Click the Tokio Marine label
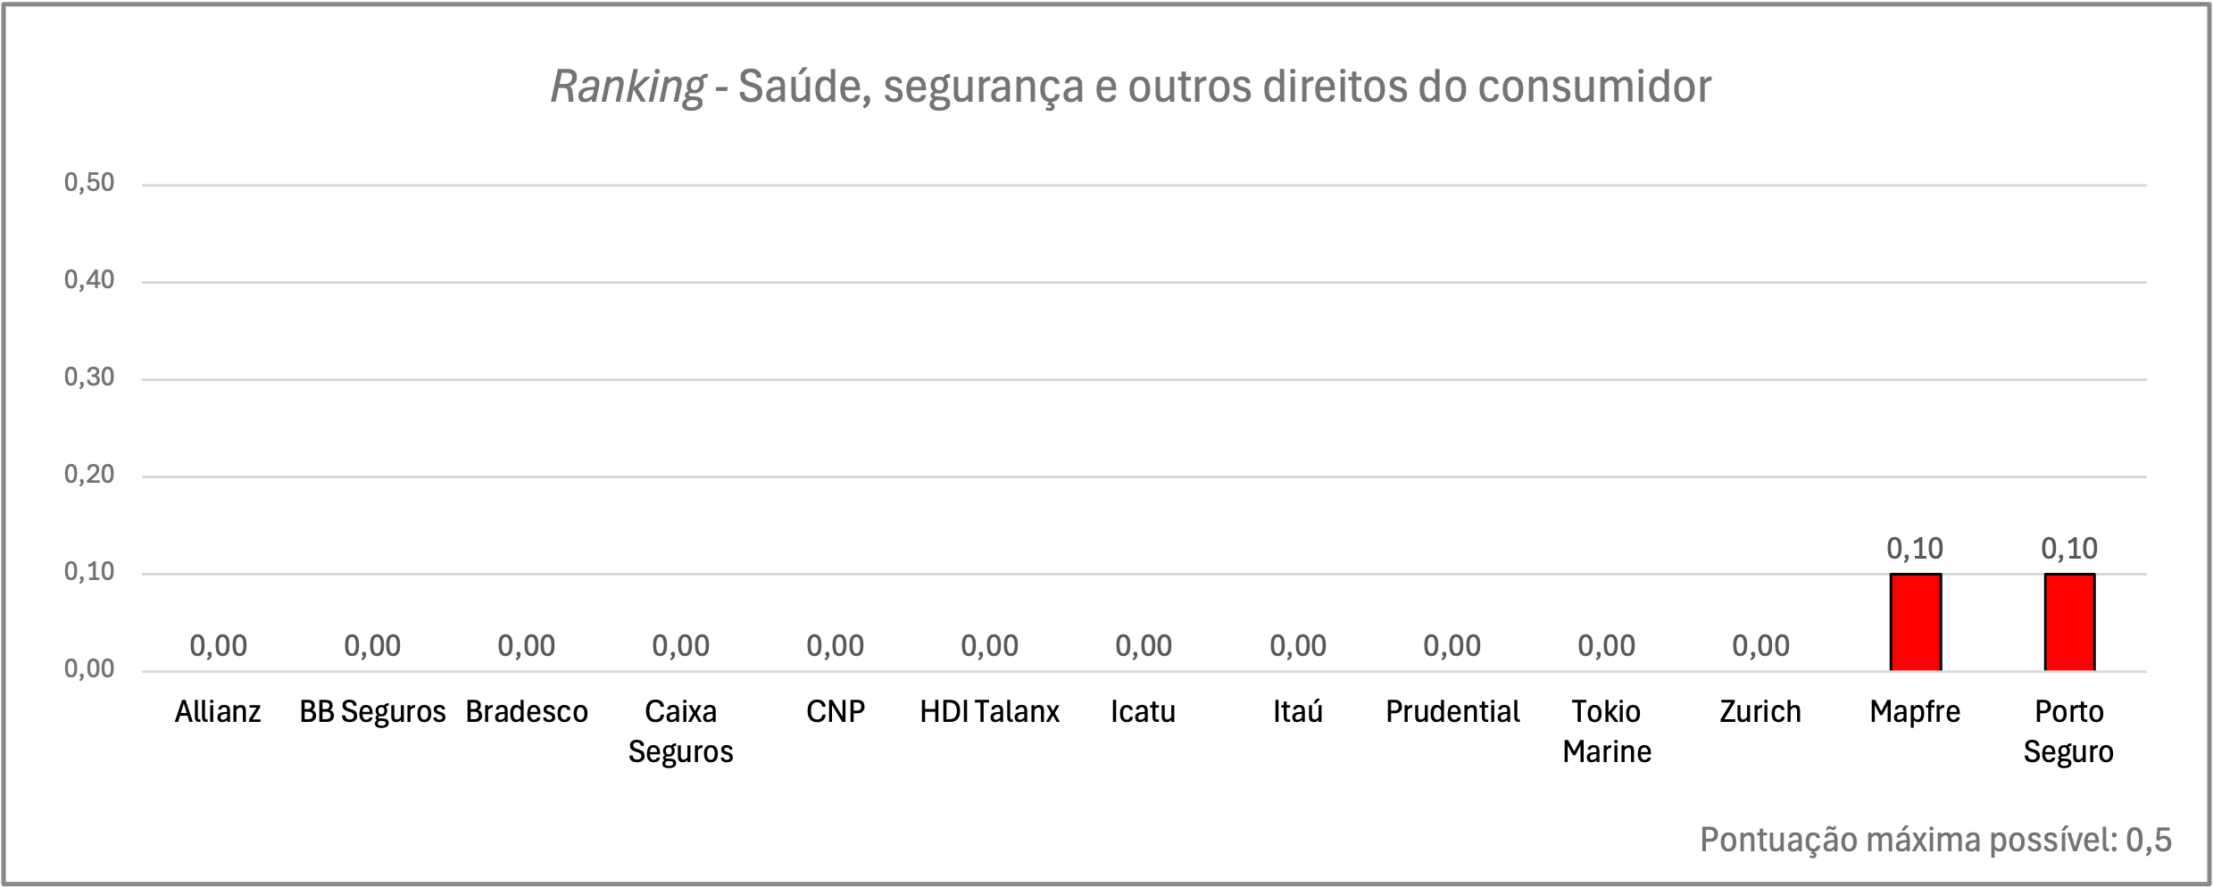2213x887 pixels. pos(1607,731)
